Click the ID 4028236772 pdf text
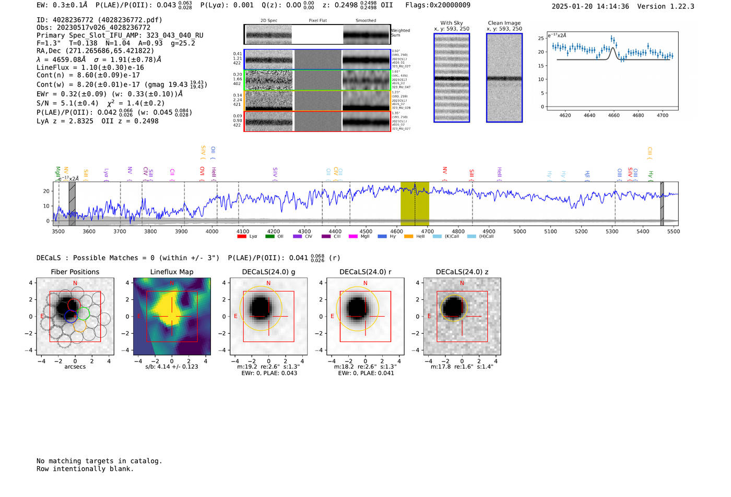The width and height of the screenshot is (731, 497). (x=99, y=20)
